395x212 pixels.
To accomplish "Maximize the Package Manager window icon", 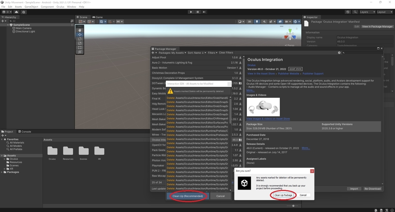I will pyautogui.click(x=378, y=48).
